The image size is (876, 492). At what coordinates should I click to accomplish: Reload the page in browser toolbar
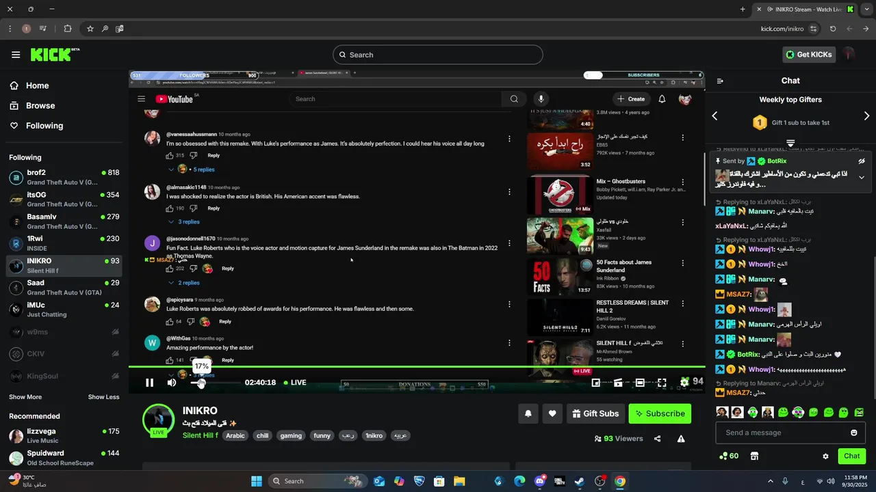pyautogui.click(x=833, y=29)
